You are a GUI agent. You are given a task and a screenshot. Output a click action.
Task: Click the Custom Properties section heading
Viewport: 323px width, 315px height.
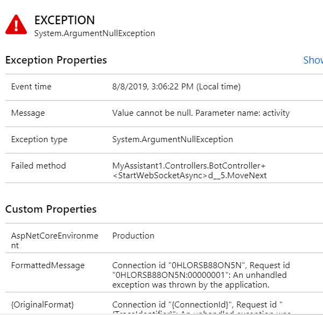click(x=51, y=209)
